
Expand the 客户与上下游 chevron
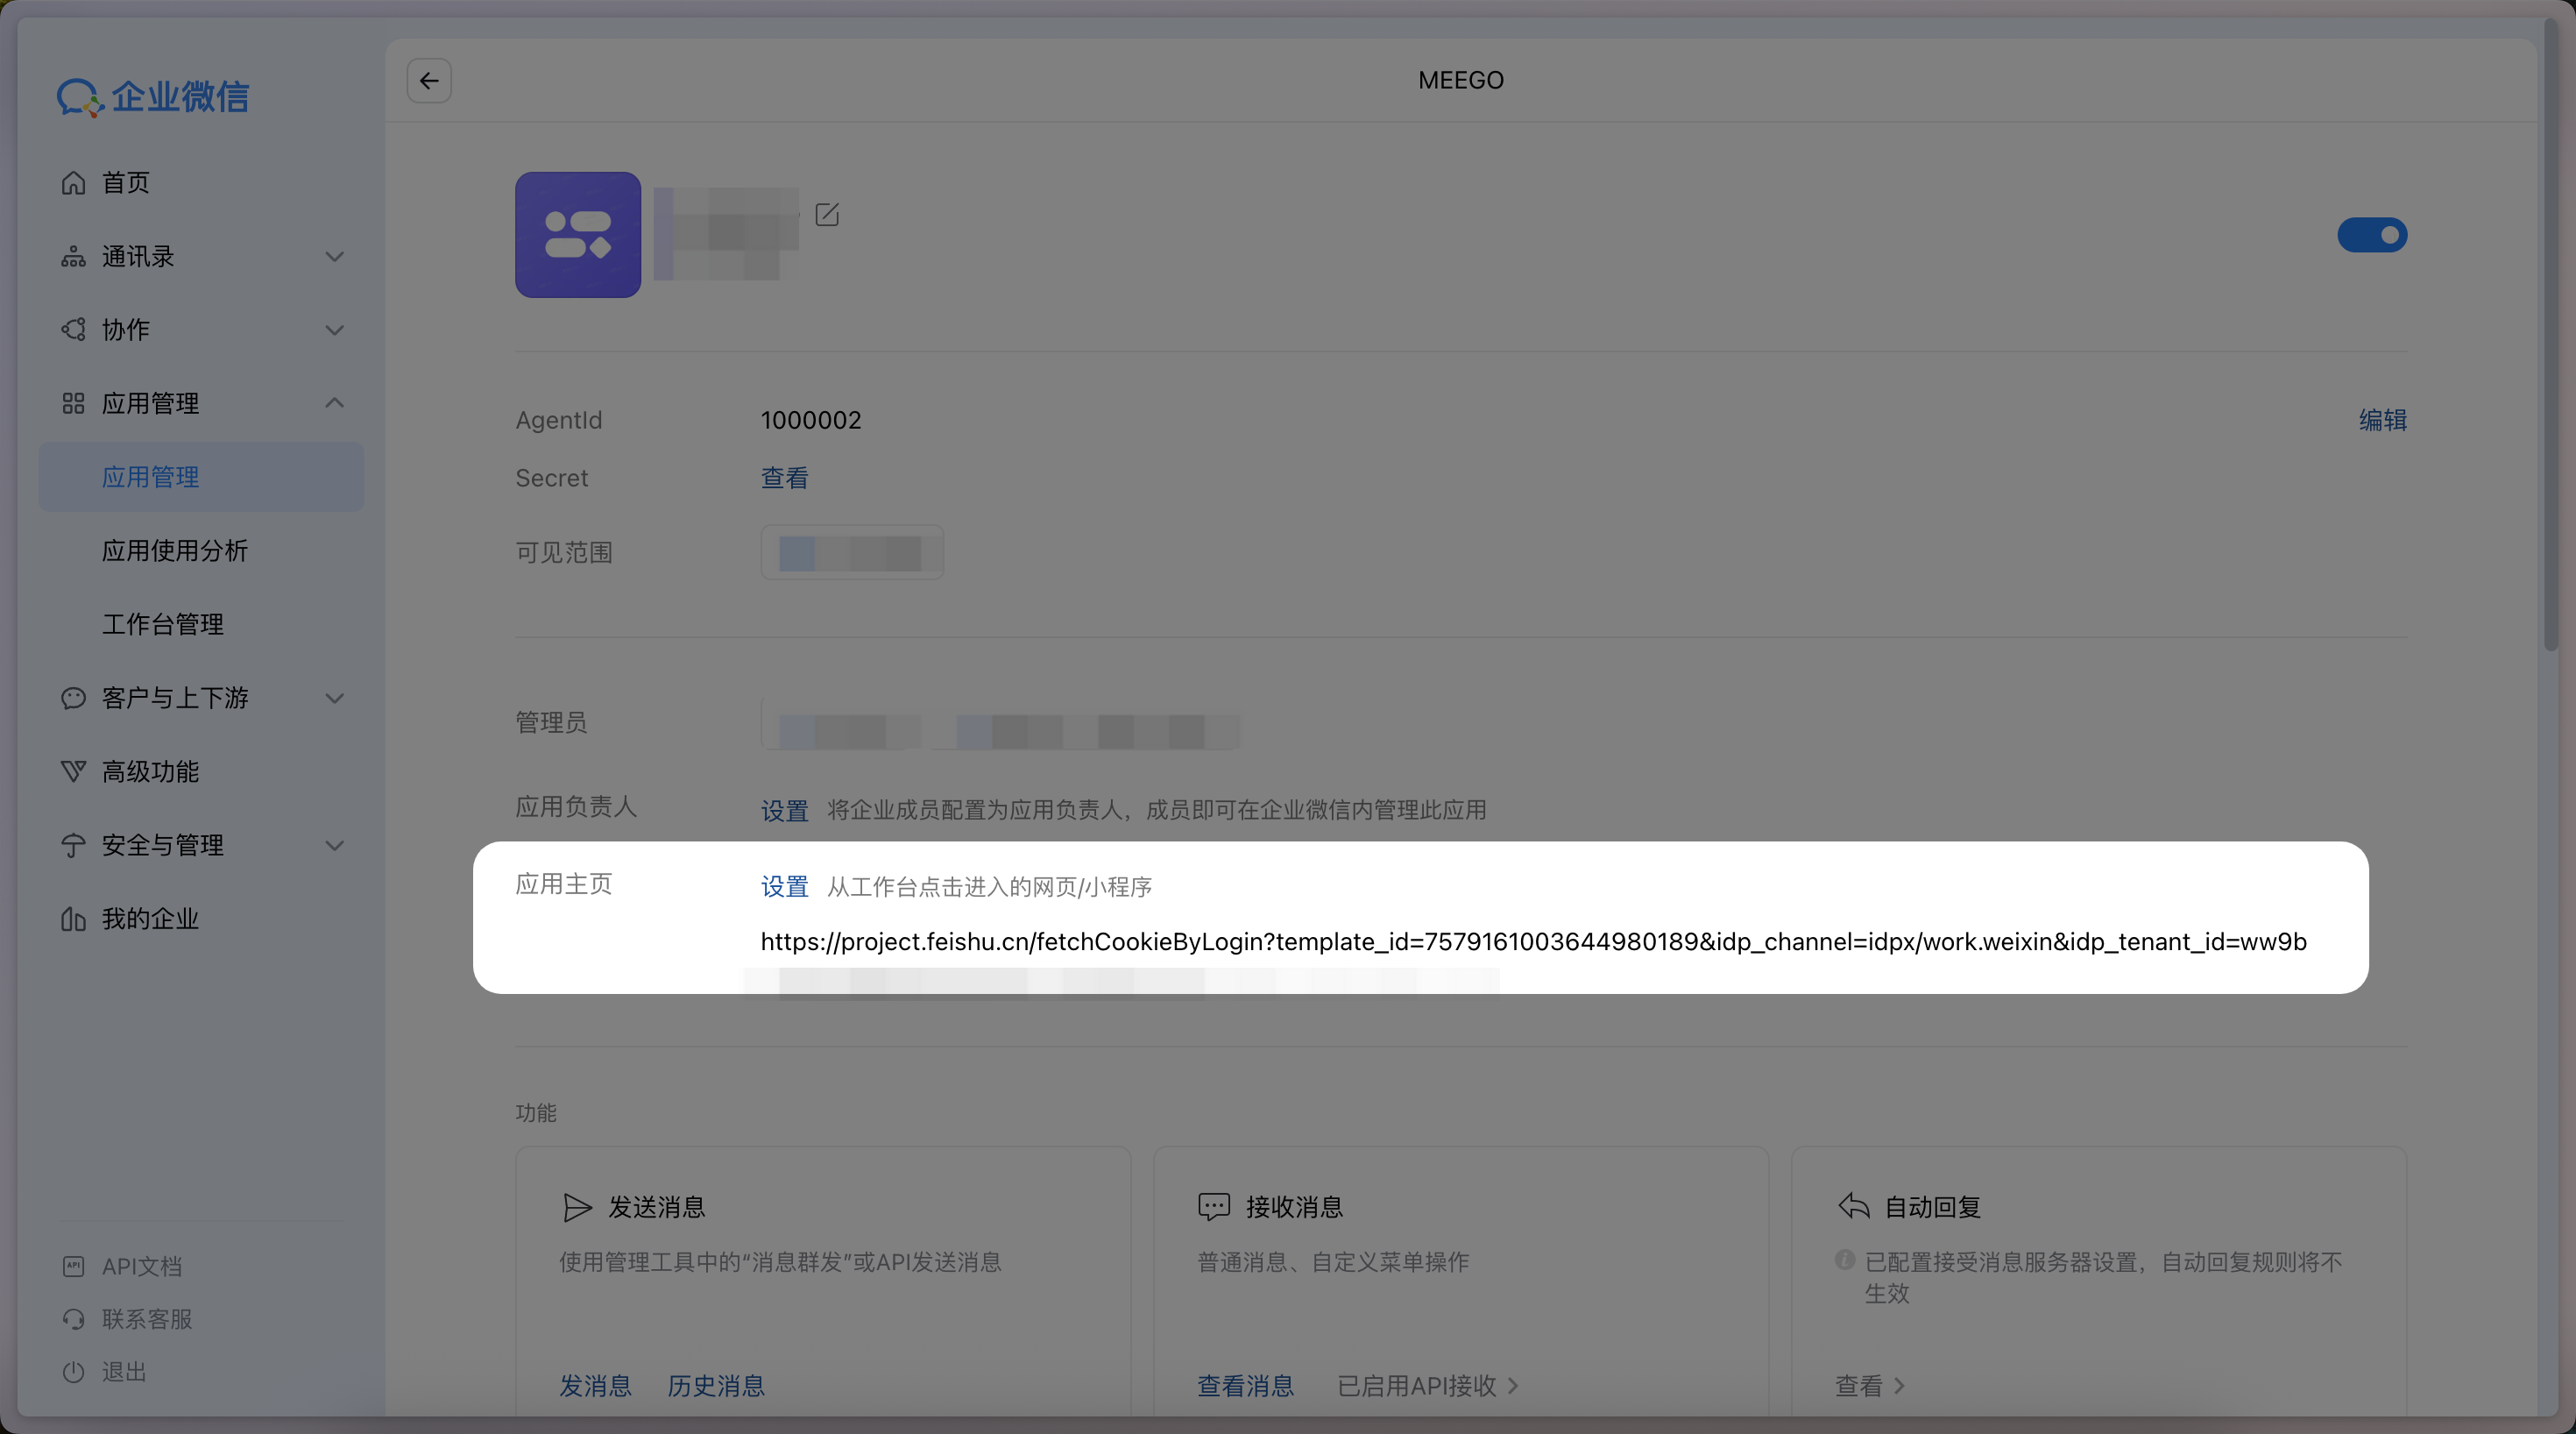pos(335,699)
